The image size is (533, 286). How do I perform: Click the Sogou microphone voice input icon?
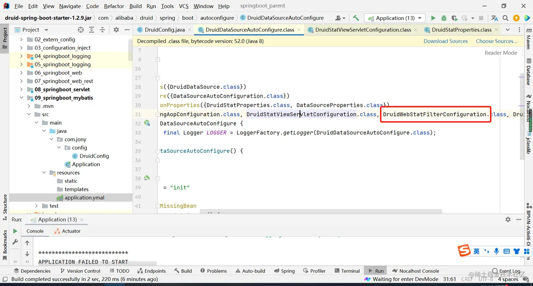(x=497, y=251)
